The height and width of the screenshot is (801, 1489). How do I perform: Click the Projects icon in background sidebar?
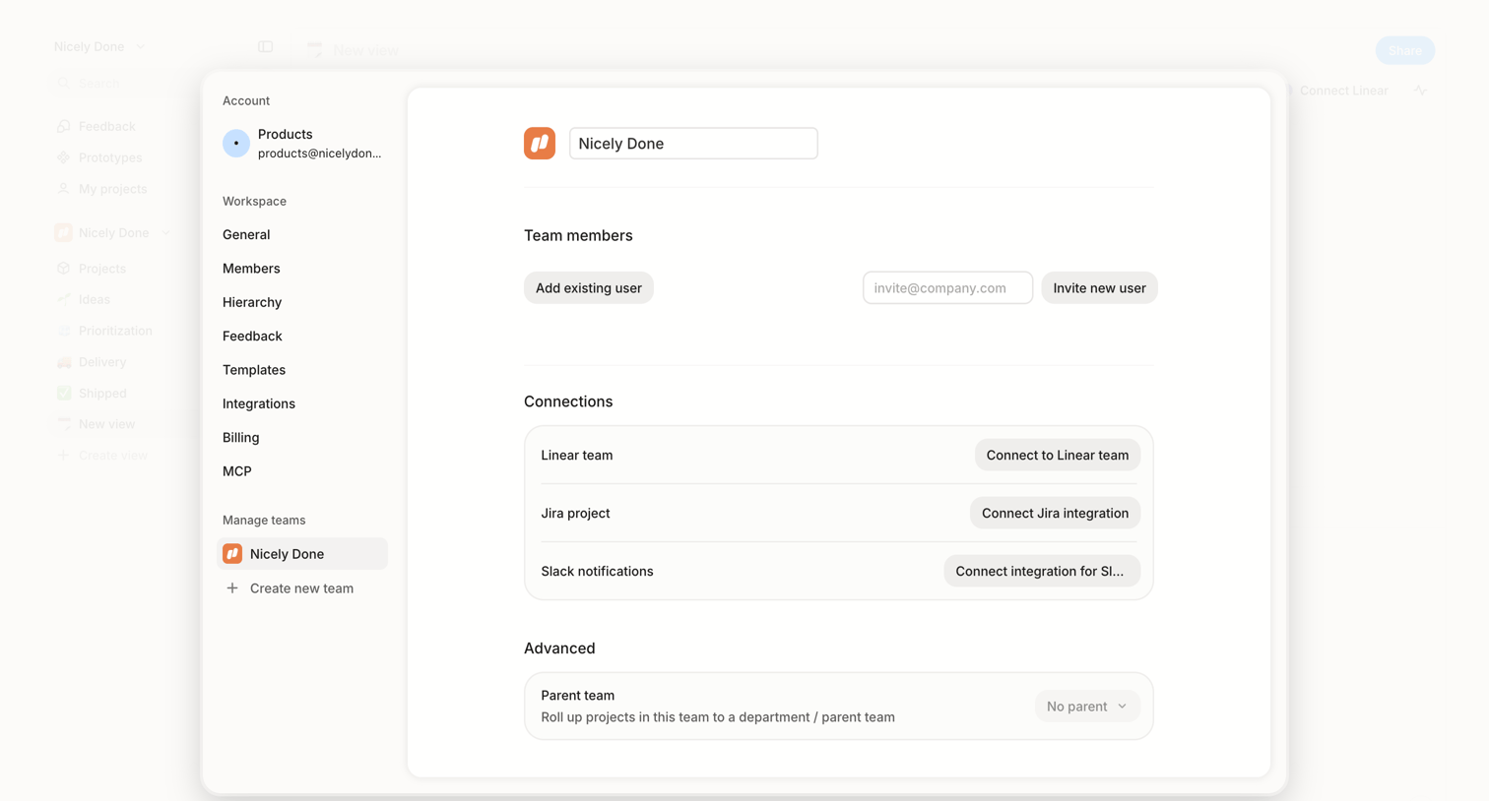(x=64, y=269)
